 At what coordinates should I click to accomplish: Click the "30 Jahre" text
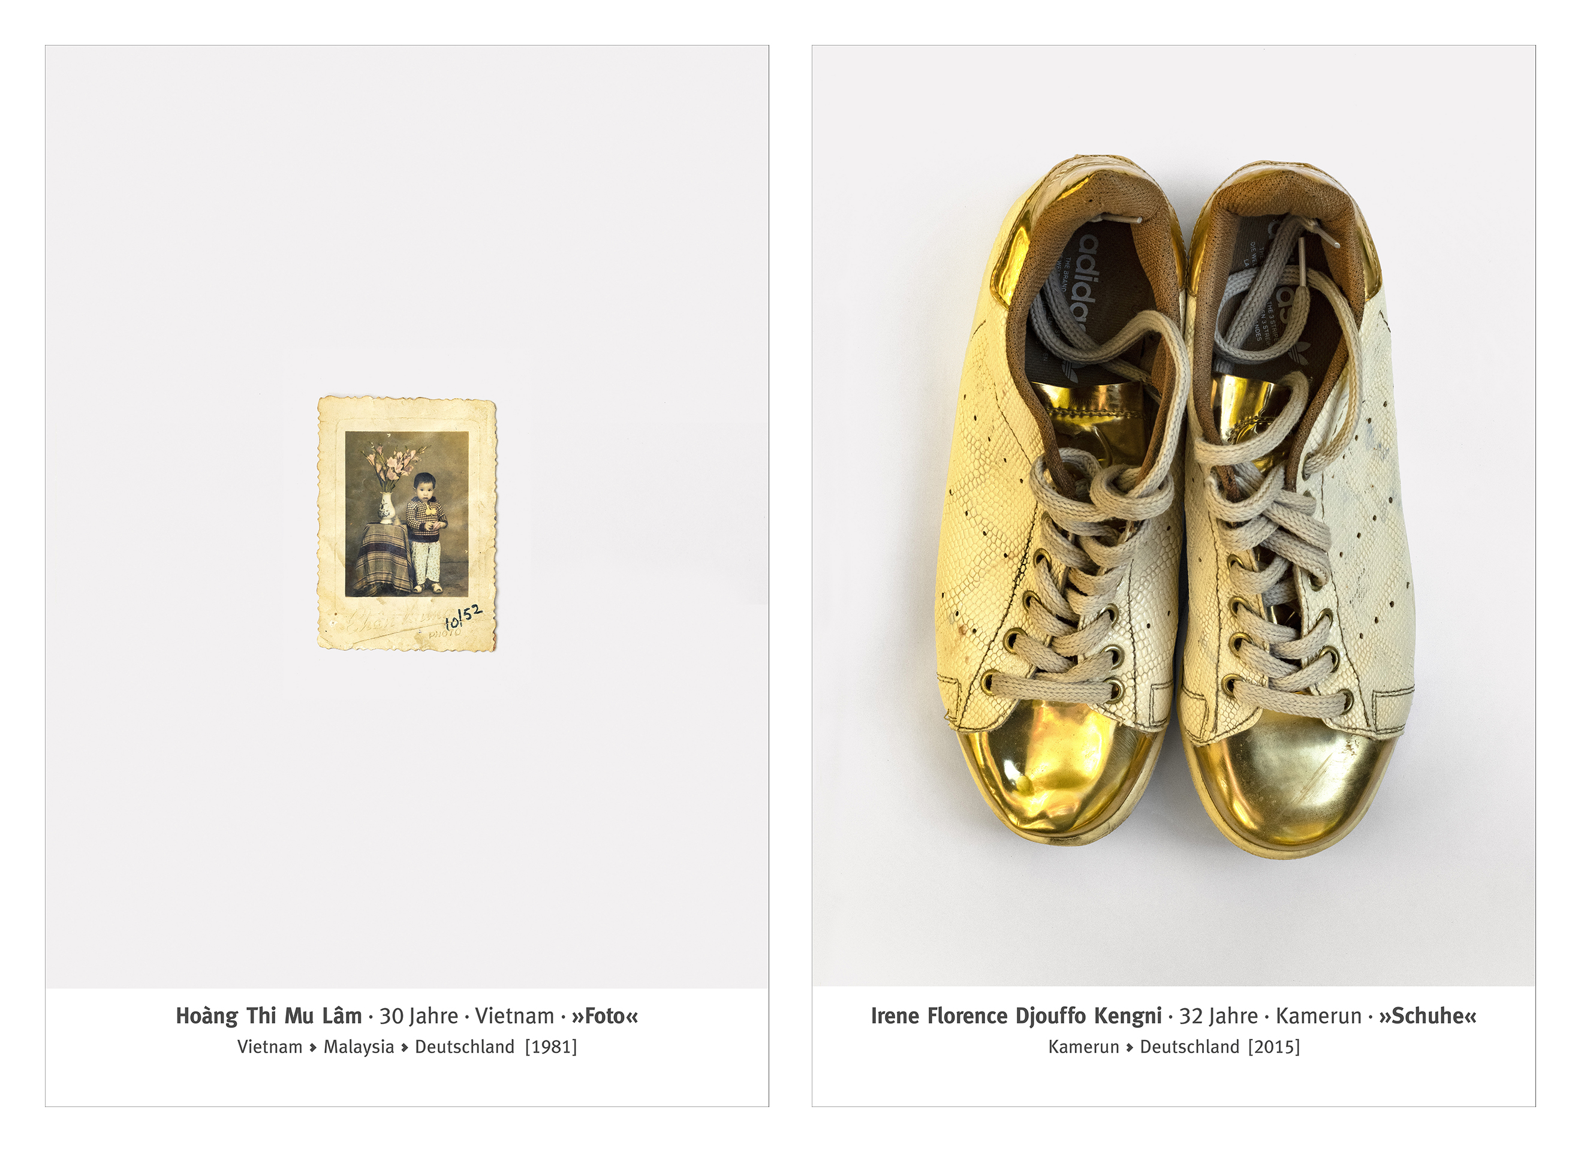pos(418,1017)
